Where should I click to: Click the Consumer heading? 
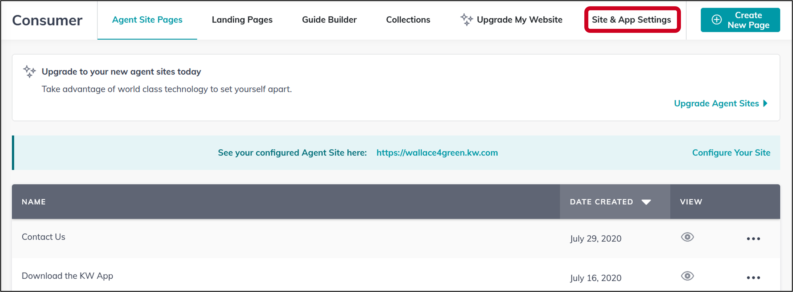coord(47,20)
